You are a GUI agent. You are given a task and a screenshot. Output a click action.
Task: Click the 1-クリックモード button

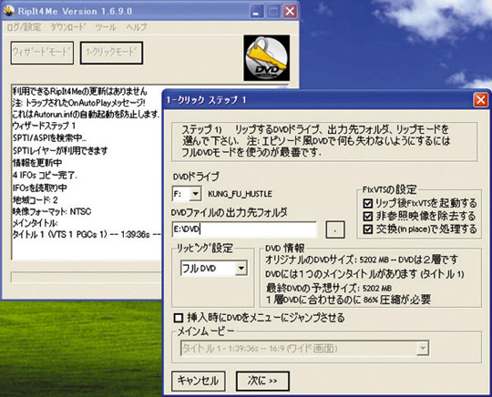[111, 53]
